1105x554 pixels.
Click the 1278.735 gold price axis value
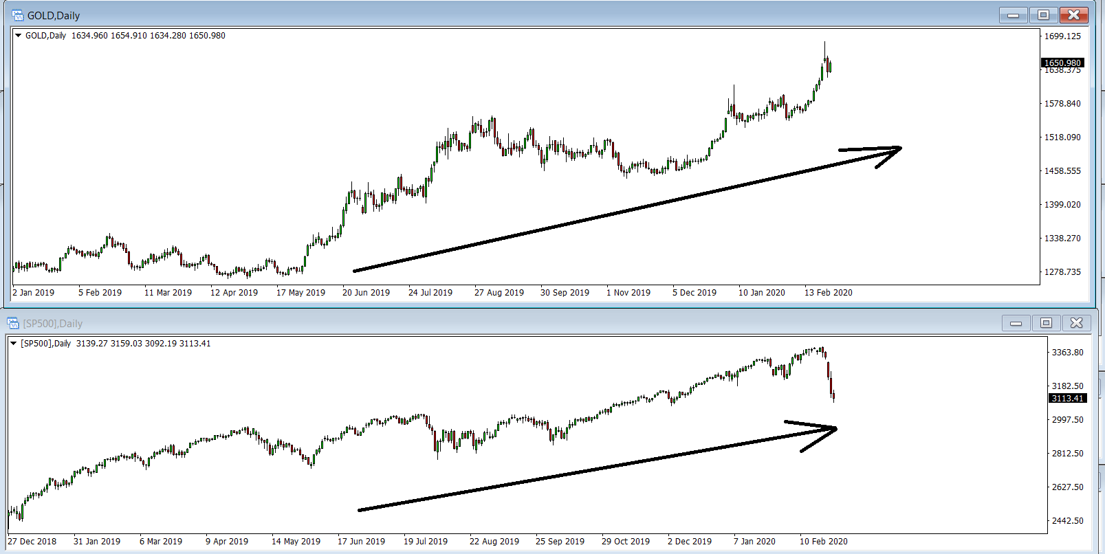1062,272
